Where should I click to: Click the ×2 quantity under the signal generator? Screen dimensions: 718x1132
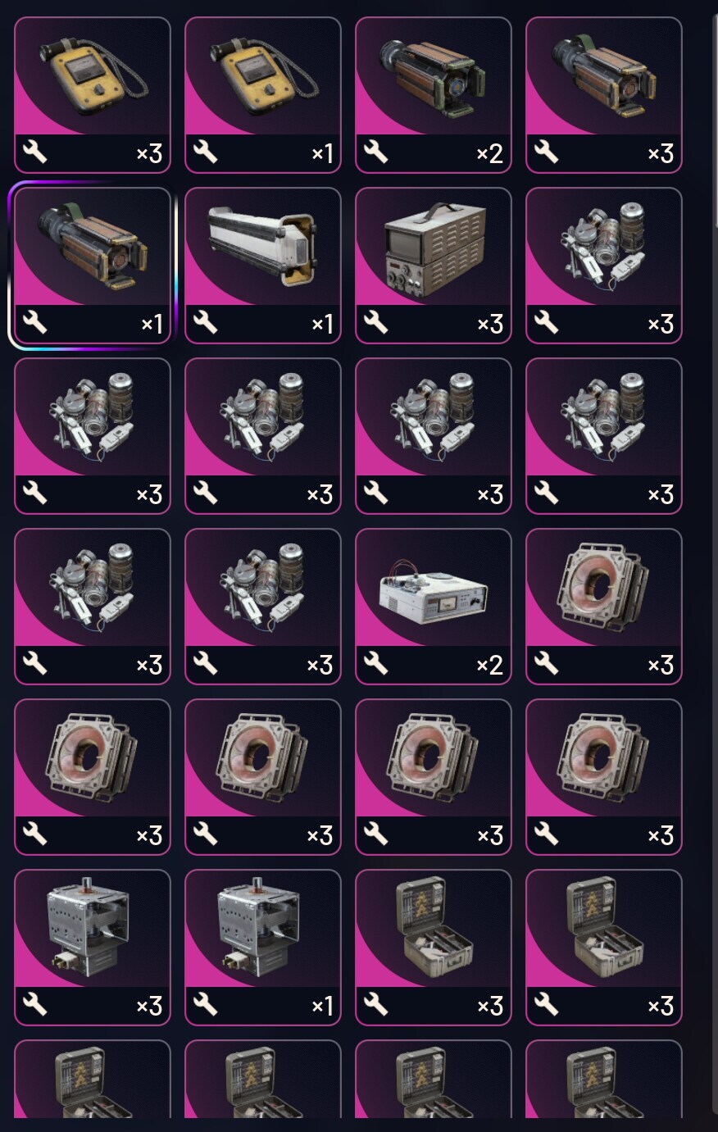pos(489,664)
